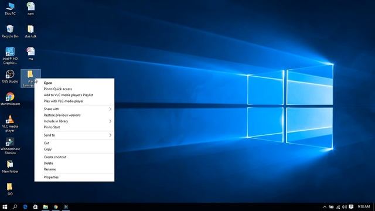Open the Windows Start menu
This screenshot has height=211, width=375.
tap(5, 207)
